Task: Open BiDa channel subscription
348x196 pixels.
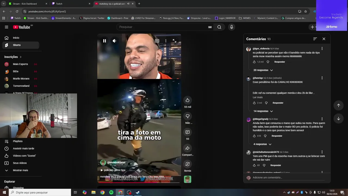Action: [21, 71]
